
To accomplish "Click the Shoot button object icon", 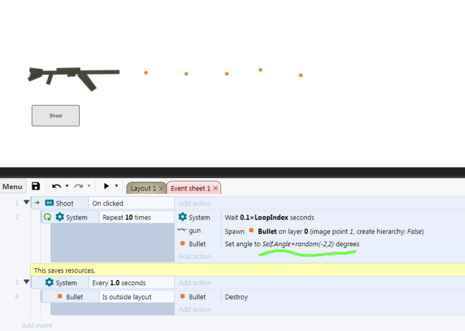I will click(49, 203).
